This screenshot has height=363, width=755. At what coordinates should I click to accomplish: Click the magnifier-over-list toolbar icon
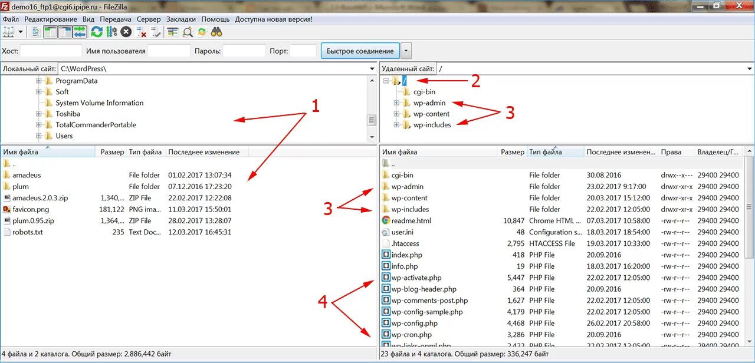(188, 32)
